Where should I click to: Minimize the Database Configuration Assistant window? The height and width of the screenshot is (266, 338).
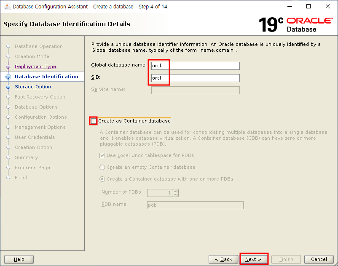[x=290, y=6]
